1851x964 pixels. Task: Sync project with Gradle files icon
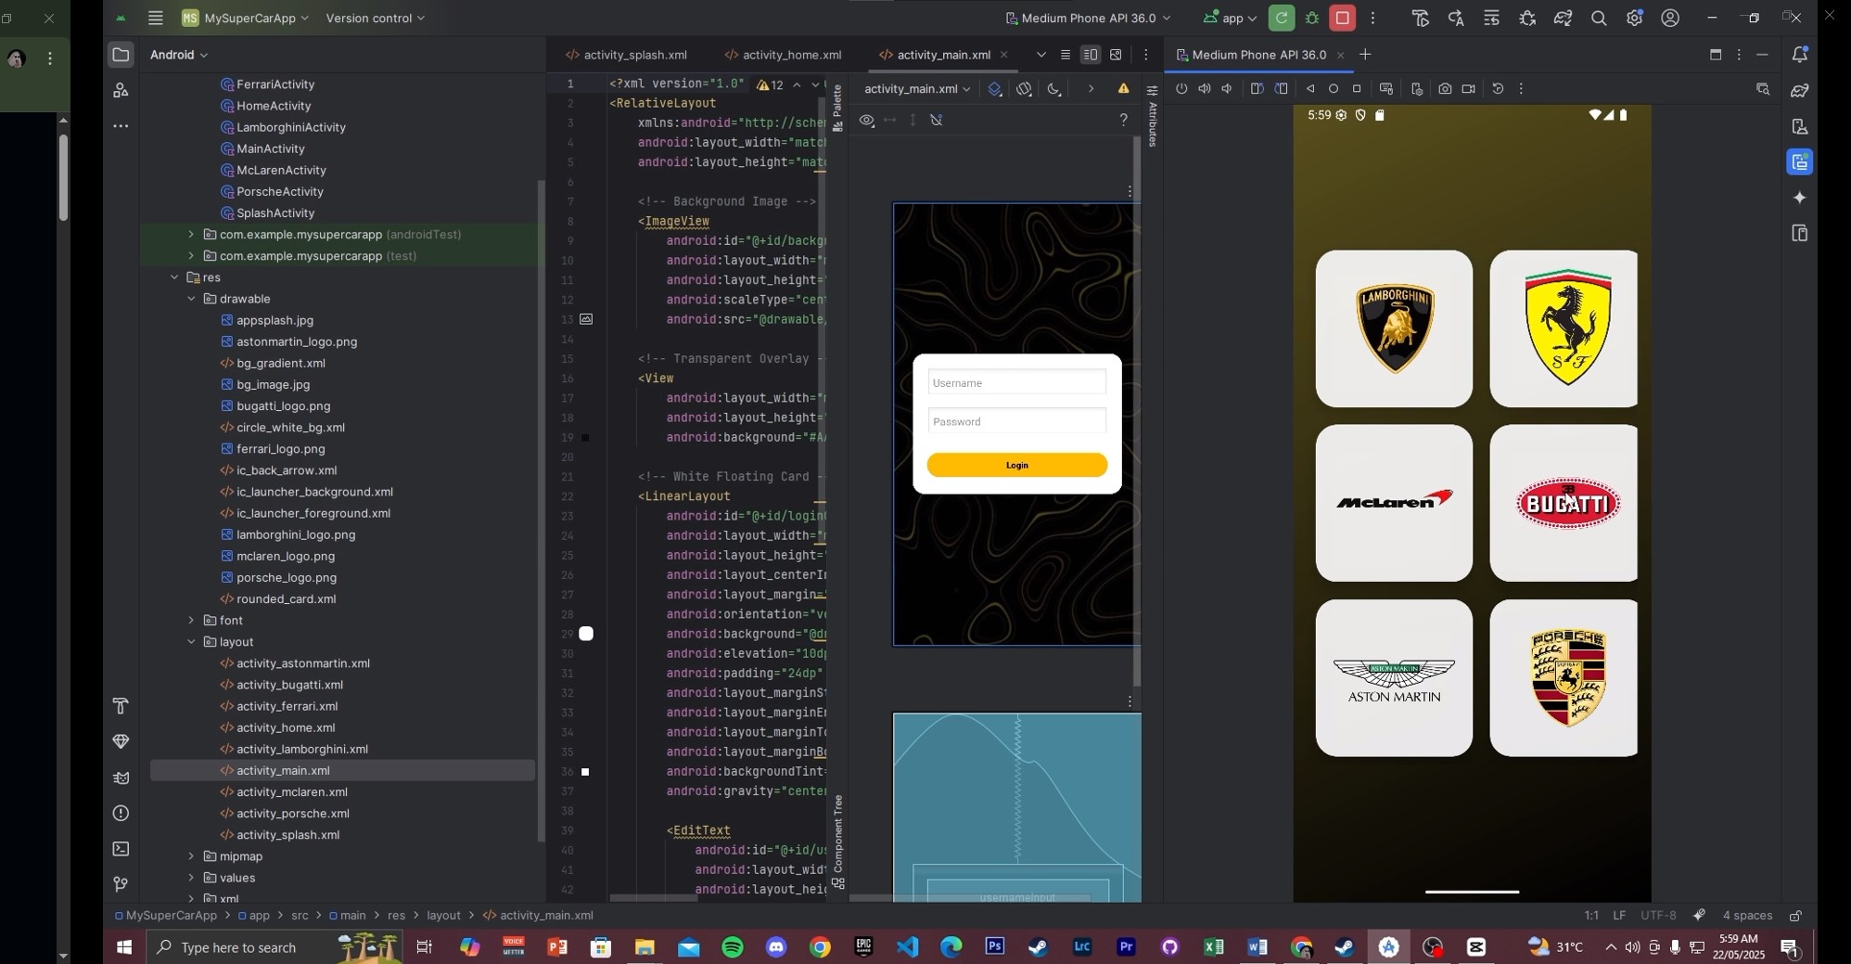point(1564,18)
